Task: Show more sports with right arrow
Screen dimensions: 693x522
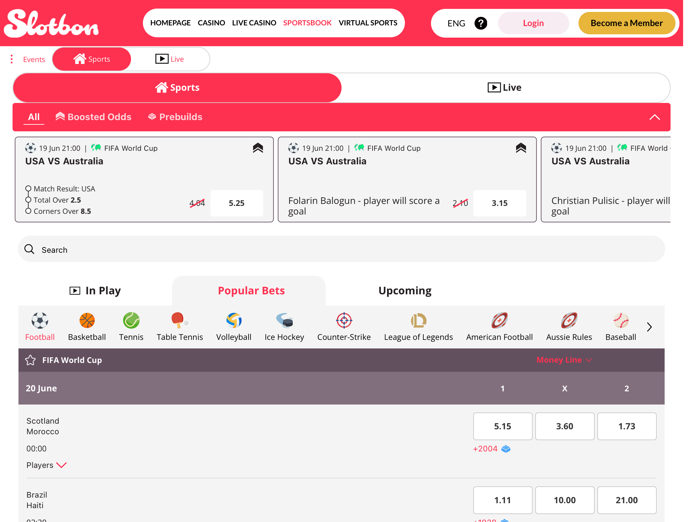Action: click(649, 327)
